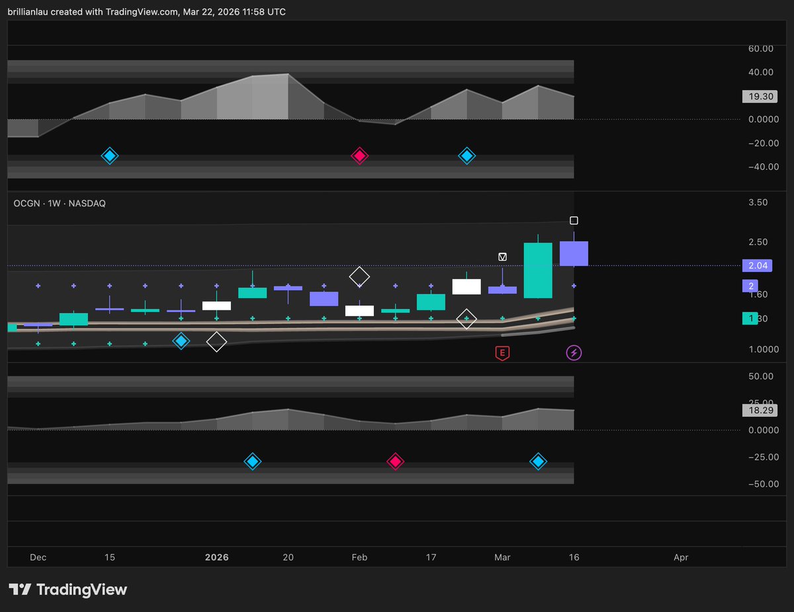Click the 16 date on time axis
794x612 pixels.
[x=574, y=558]
